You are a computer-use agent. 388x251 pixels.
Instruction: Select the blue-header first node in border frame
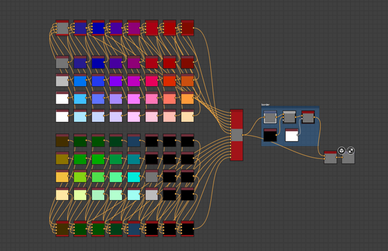pyautogui.click(x=270, y=117)
